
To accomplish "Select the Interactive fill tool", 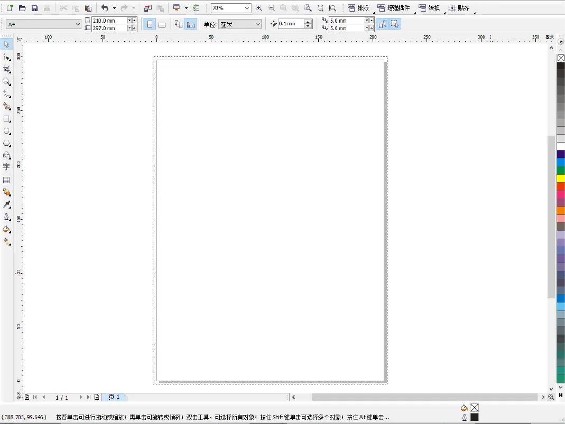I will coord(6,241).
